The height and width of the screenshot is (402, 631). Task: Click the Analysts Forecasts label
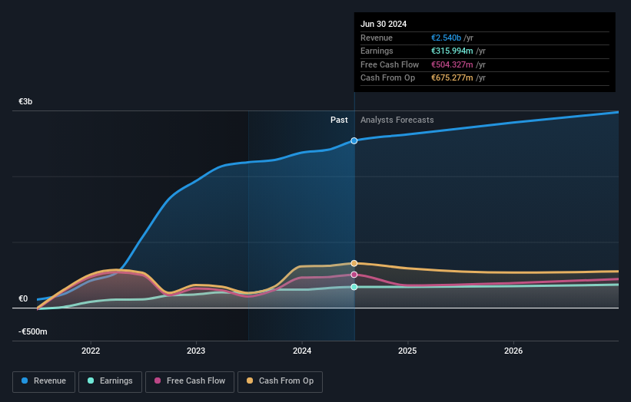[397, 120]
